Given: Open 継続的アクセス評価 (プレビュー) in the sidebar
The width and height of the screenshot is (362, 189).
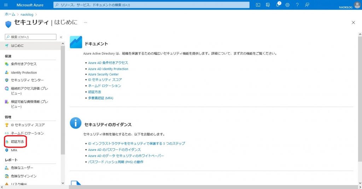Looking at the screenshot, I should 30,91.
